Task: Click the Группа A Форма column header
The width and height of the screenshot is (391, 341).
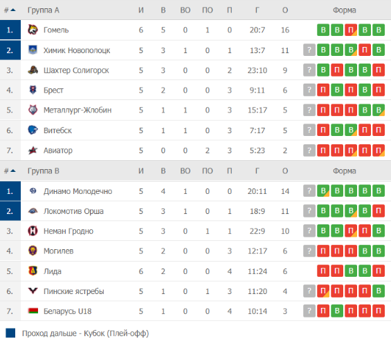Action: 345,10
